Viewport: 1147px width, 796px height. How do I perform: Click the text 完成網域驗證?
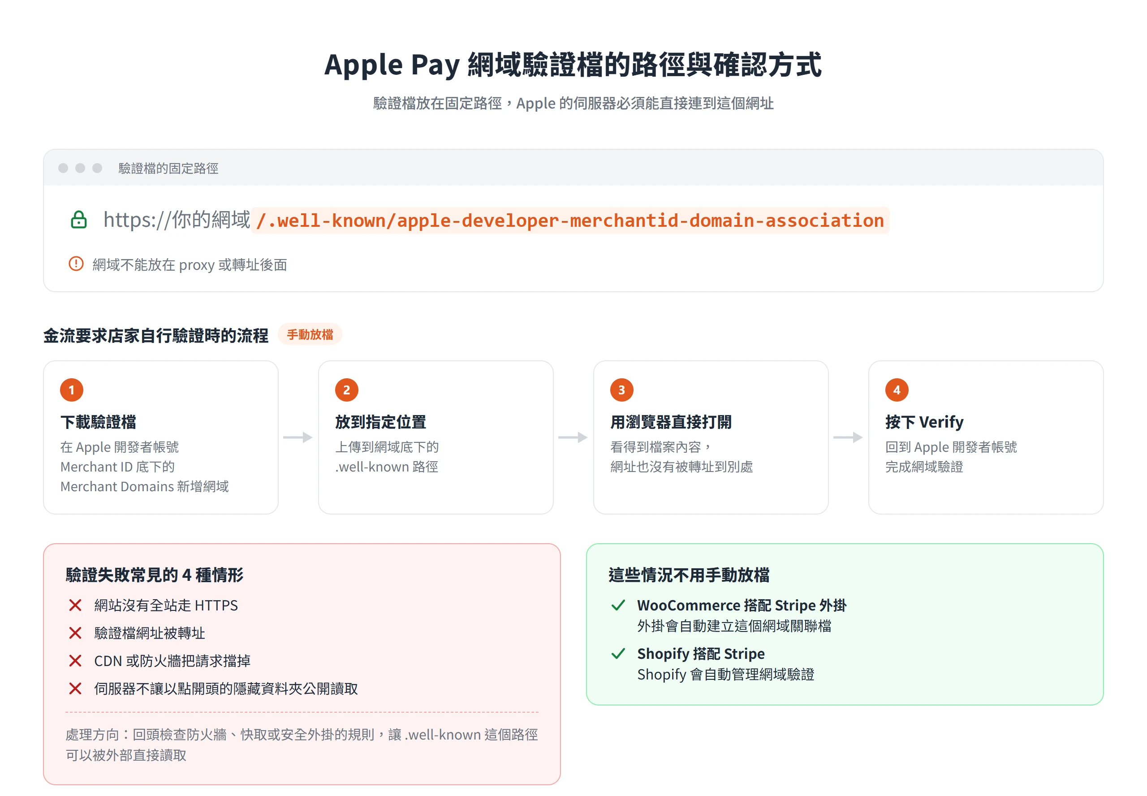click(x=924, y=467)
